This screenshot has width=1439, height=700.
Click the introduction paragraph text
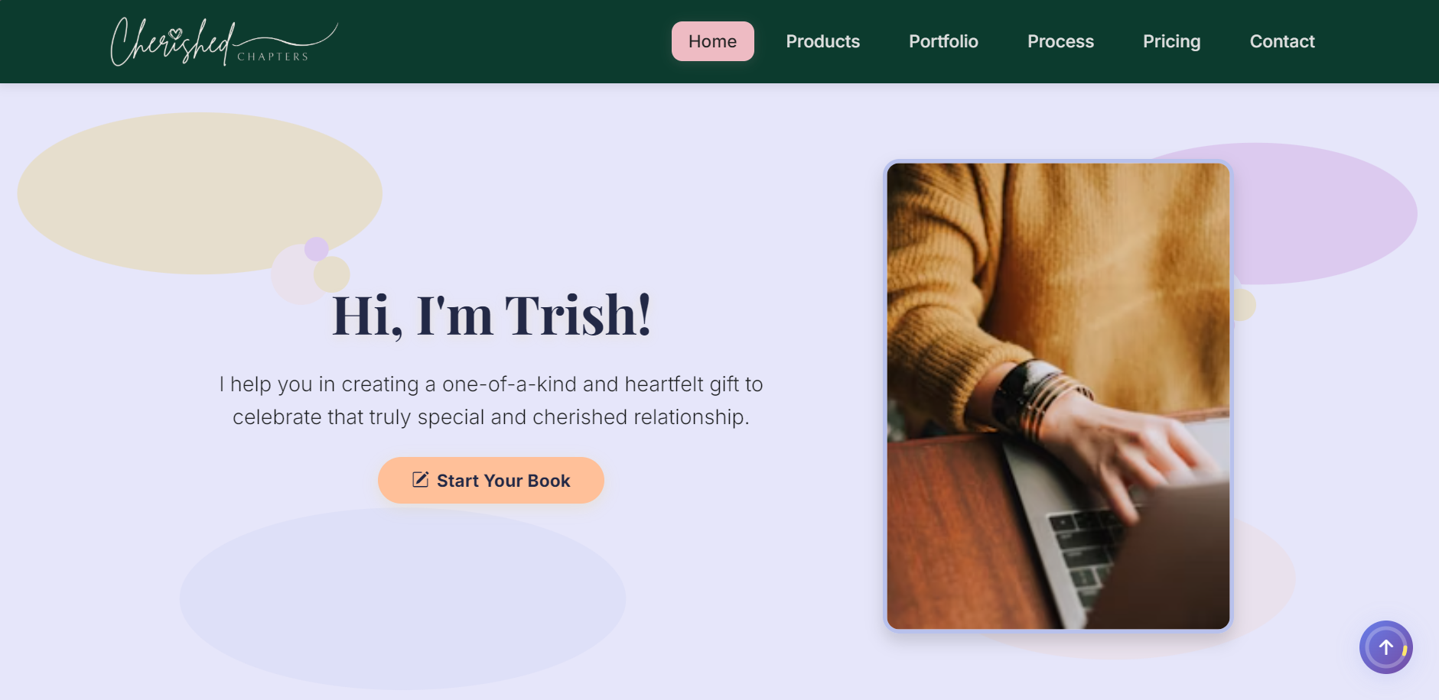coord(490,400)
